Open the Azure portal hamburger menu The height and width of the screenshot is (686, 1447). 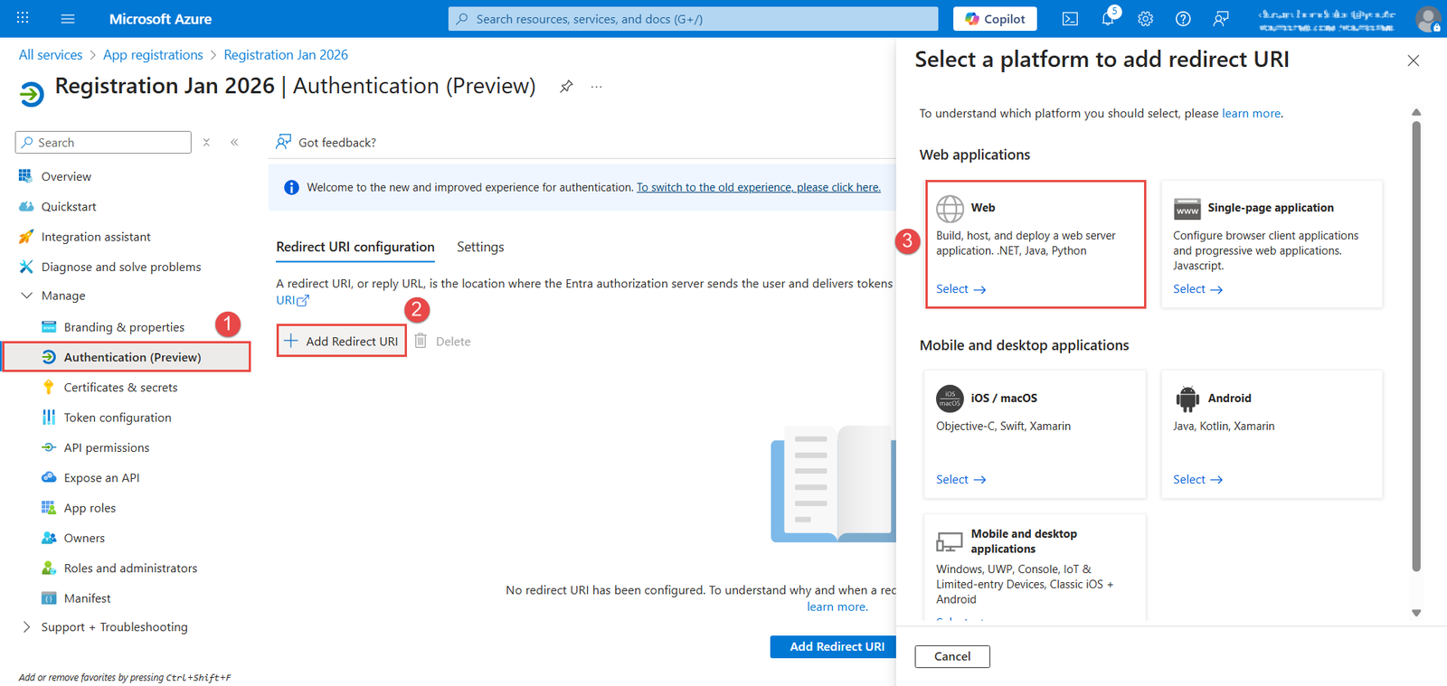[x=68, y=19]
